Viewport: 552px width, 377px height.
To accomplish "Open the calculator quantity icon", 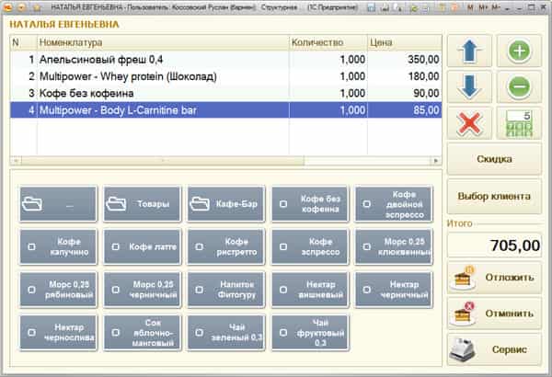I will point(519,123).
